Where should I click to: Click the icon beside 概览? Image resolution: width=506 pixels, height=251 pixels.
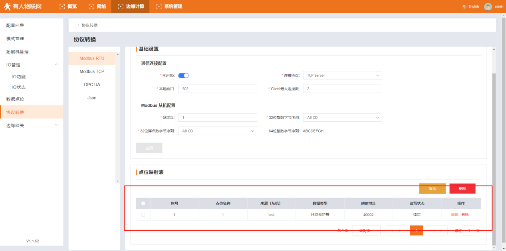point(62,6)
